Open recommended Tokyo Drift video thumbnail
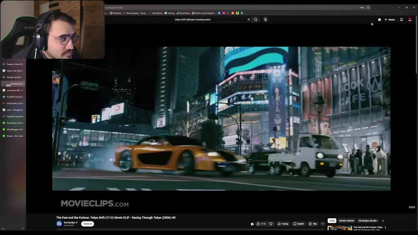 (x=340, y=228)
